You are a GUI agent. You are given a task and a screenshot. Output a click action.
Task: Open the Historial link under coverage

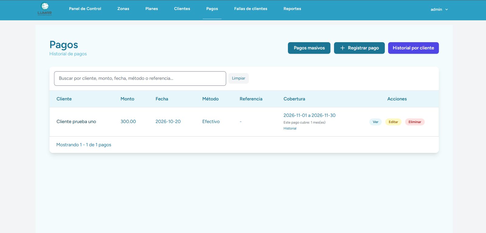click(x=290, y=128)
